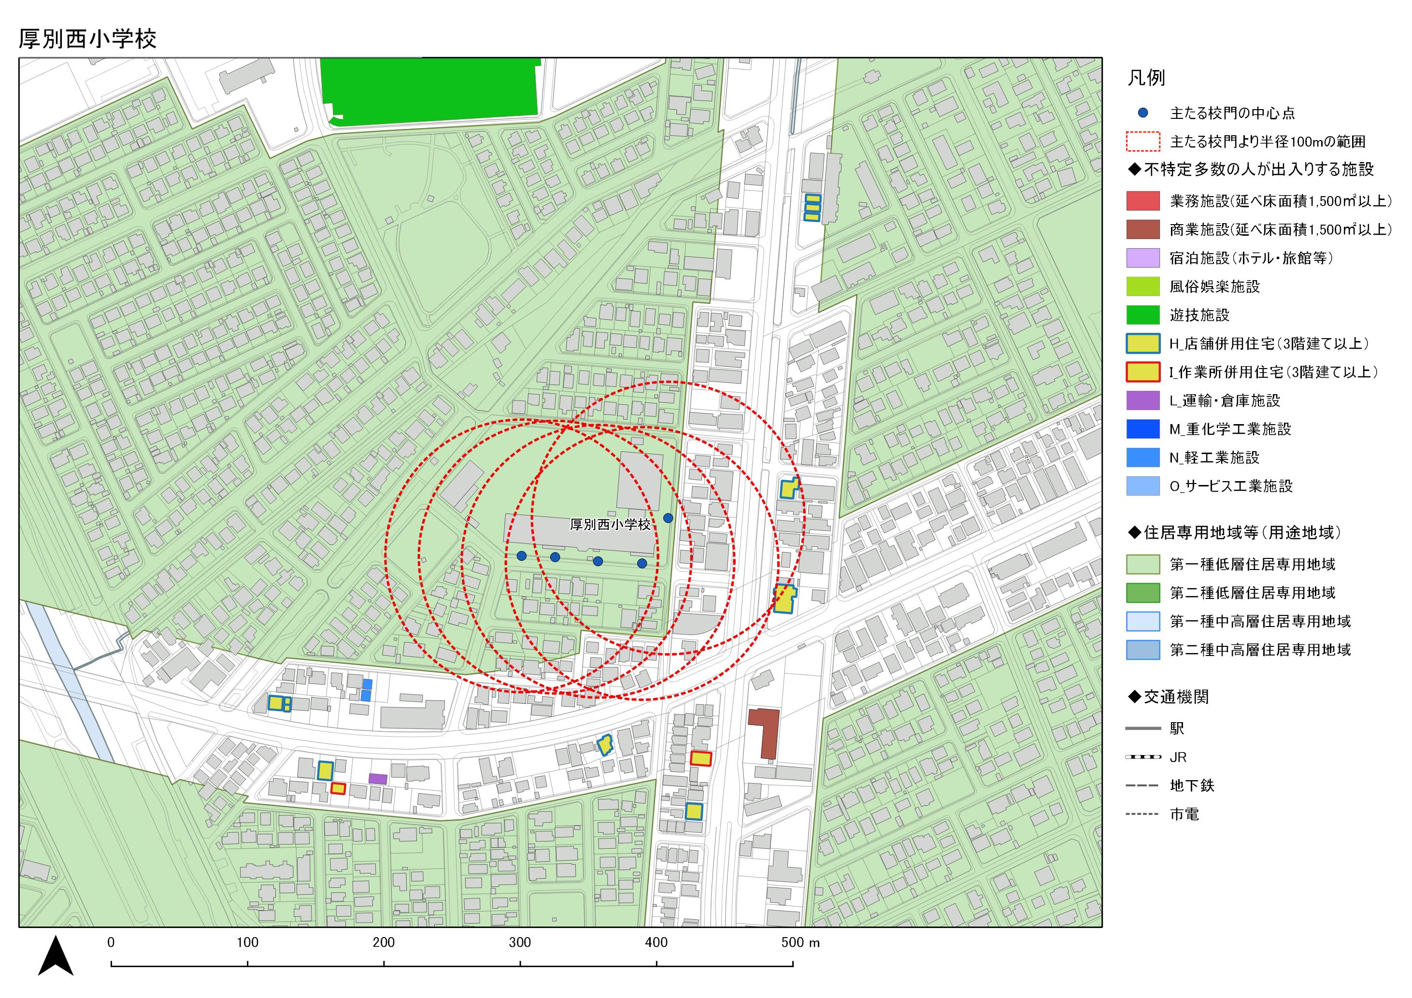Pick the 商業施設 brown legend swatch
1412x998 pixels.
click(1142, 229)
